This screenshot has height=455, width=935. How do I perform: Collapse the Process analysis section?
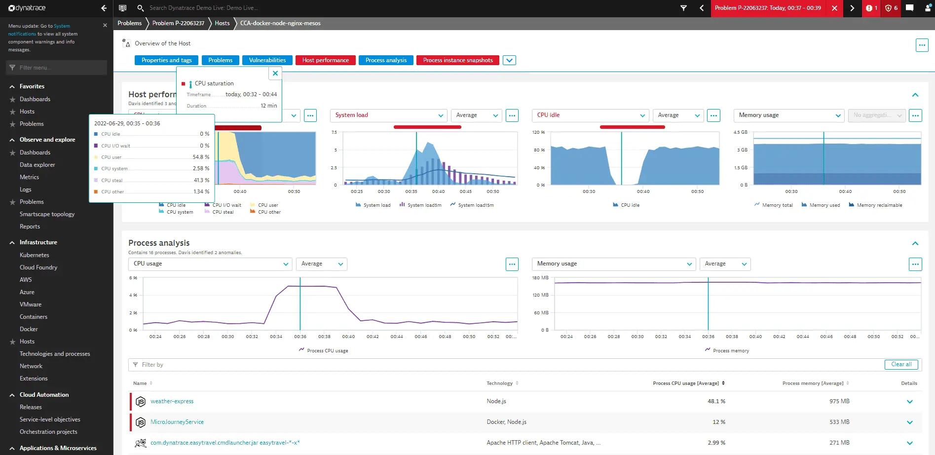[x=915, y=243]
